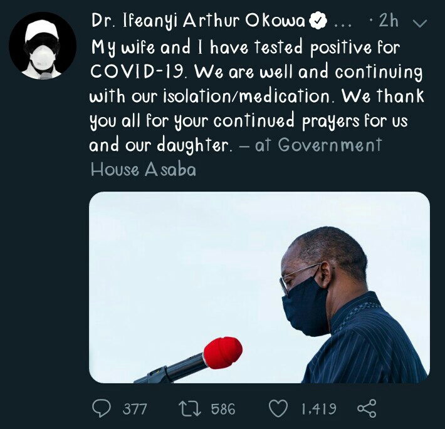The image size is (445, 429).
Task: Expand the tweet options chevron
Action: pos(420,23)
